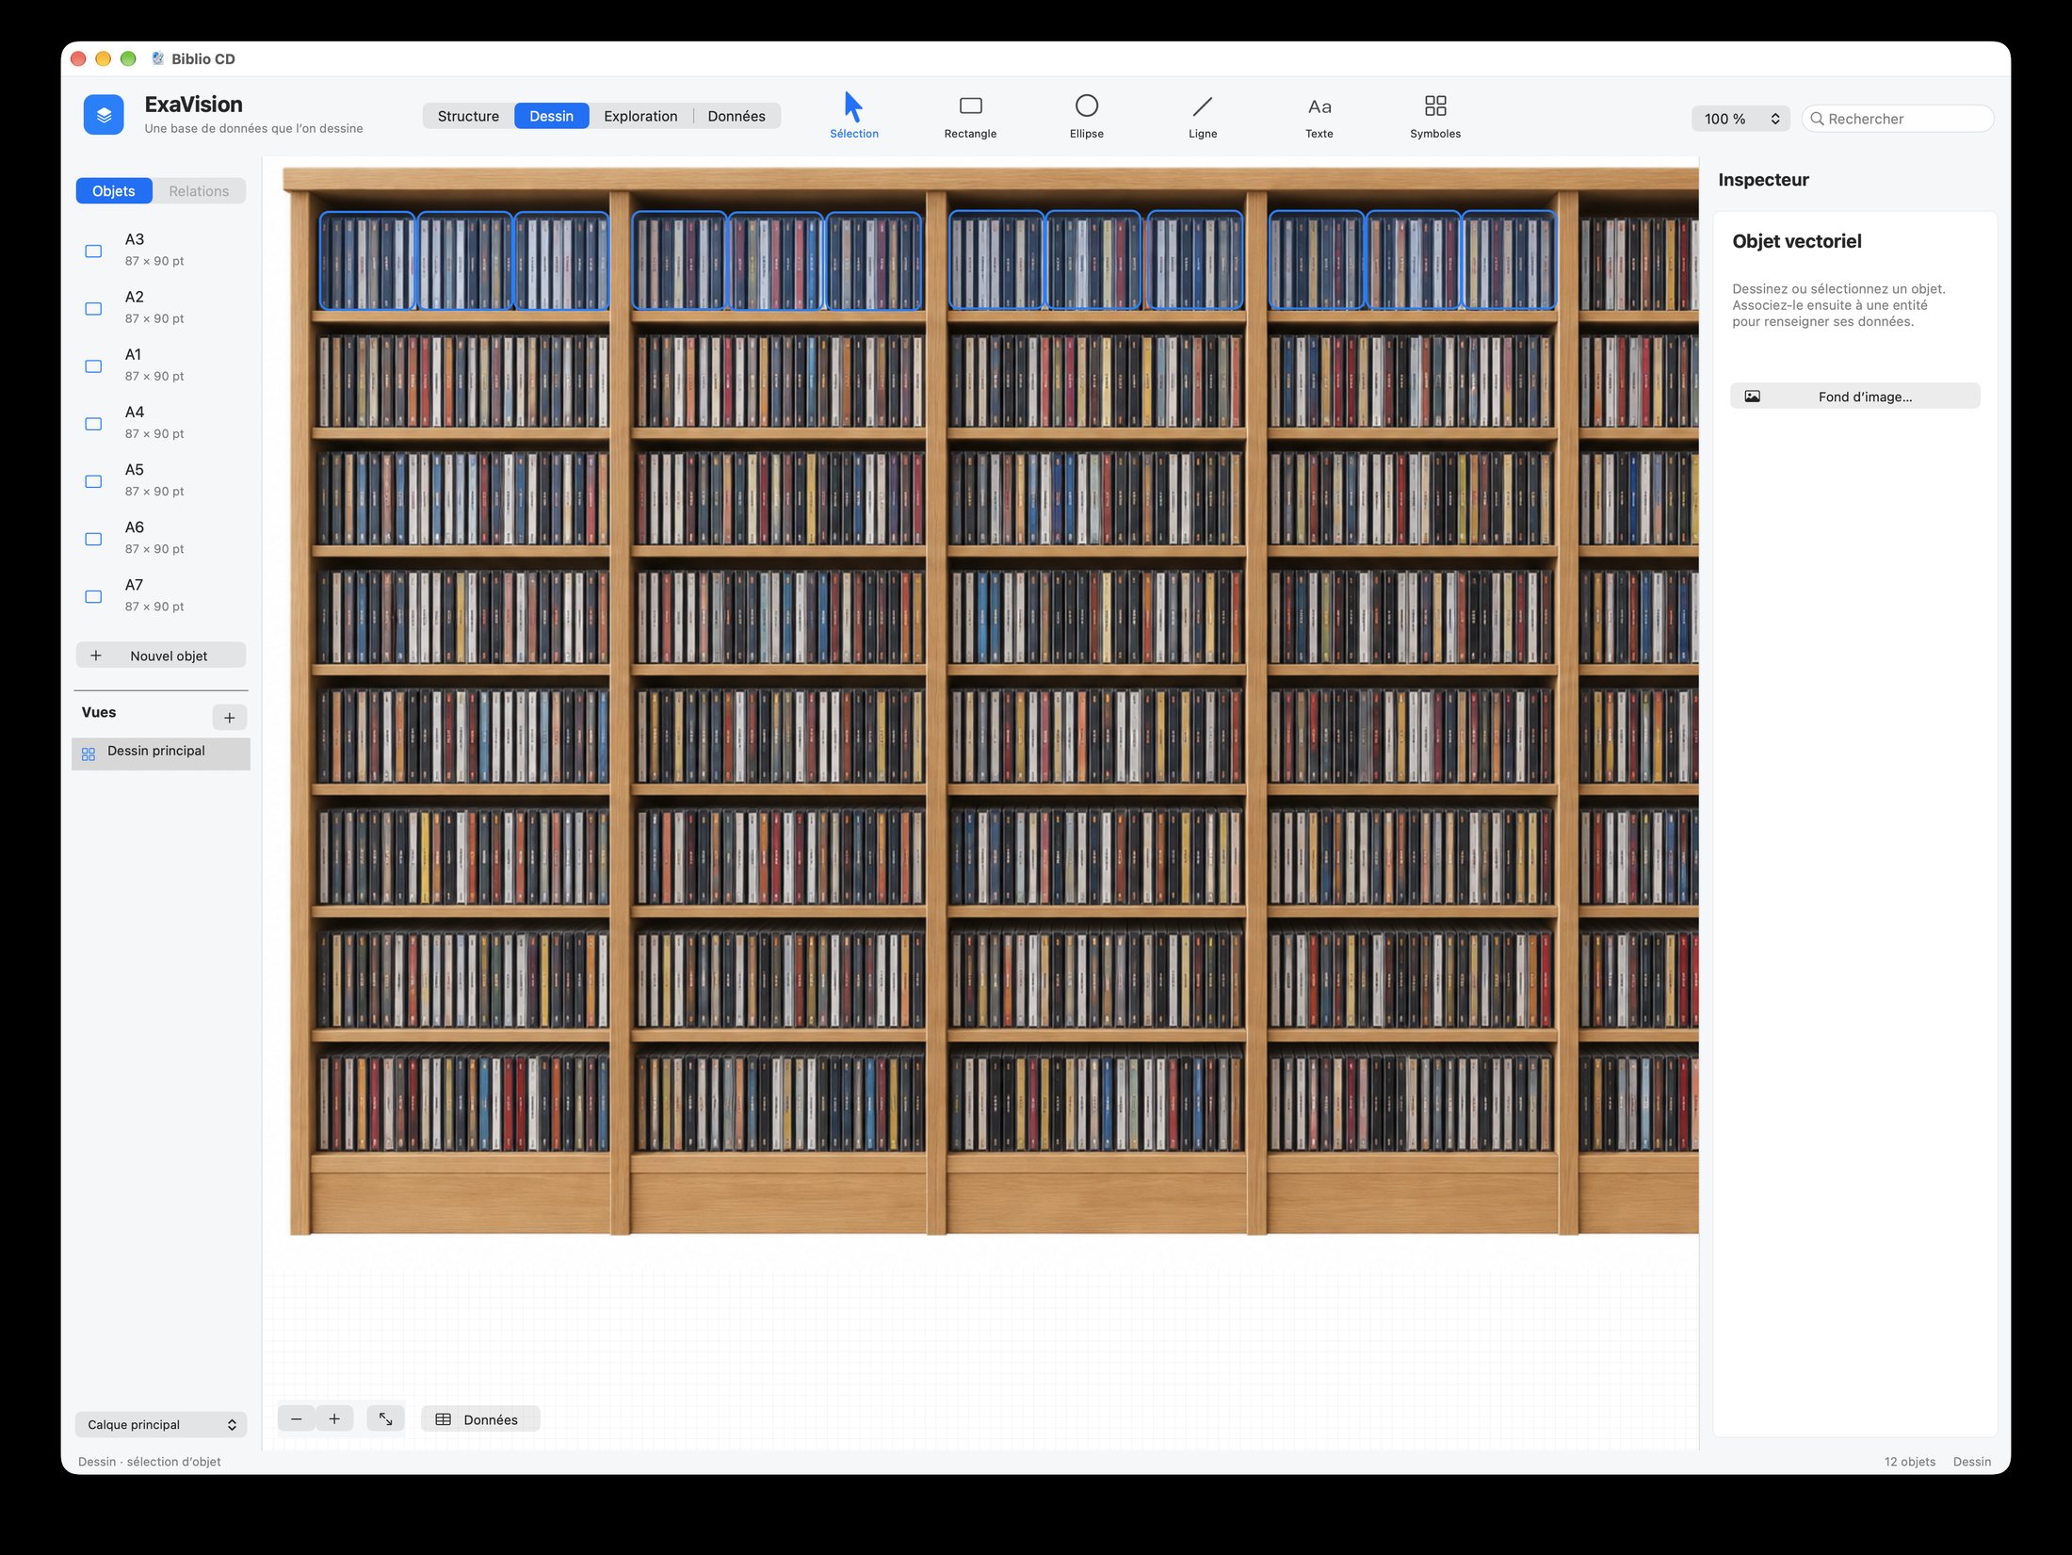Open the bottom Données panel button
This screenshot has height=1555, width=2072.
480,1419
